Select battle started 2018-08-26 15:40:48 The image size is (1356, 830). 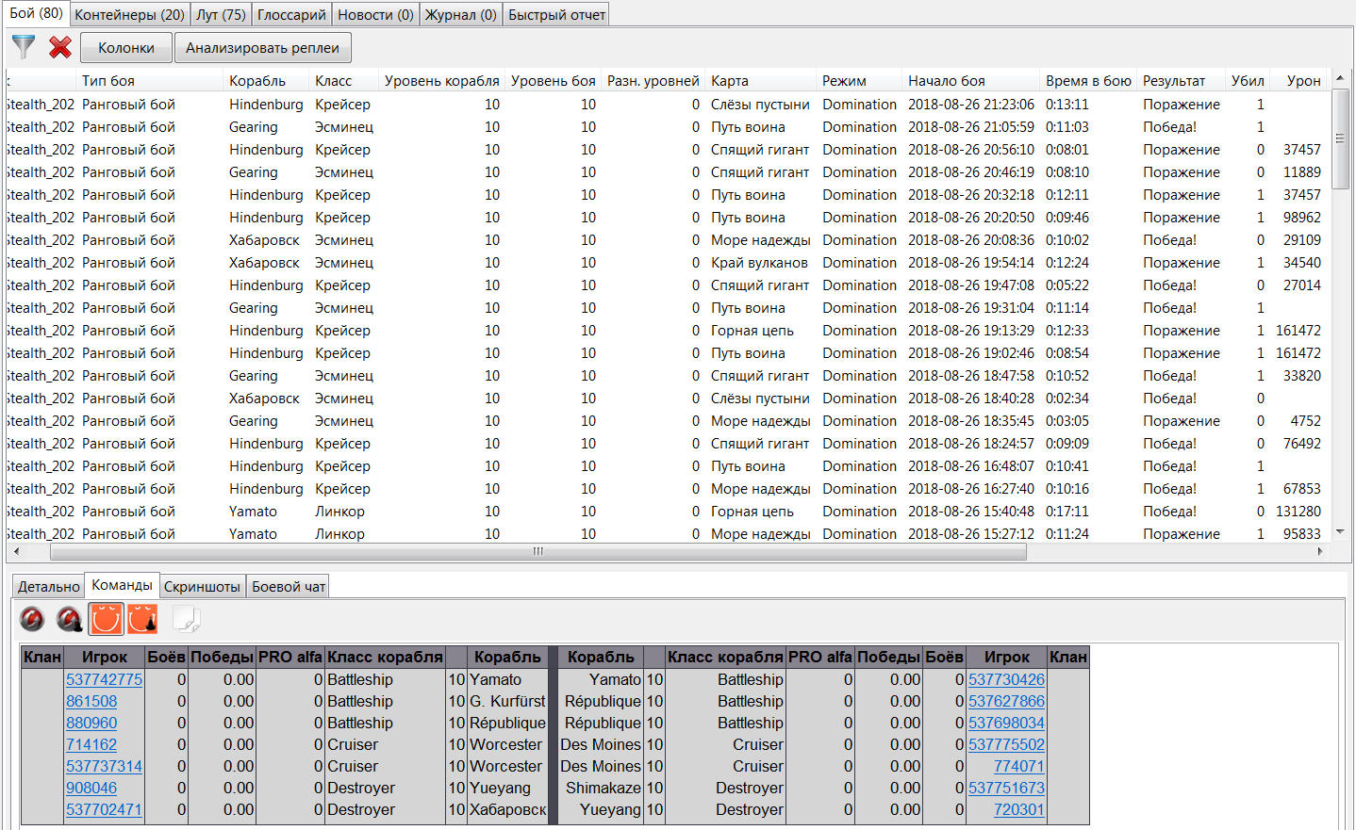[x=668, y=512]
